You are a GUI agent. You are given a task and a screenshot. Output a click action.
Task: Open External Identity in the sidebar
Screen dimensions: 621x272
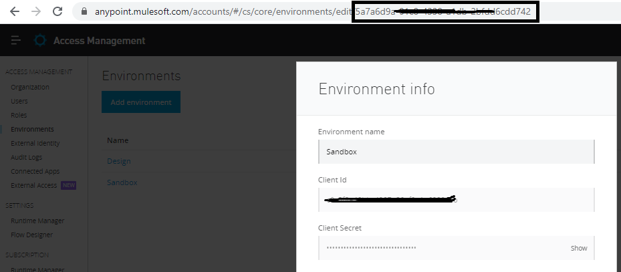pyautogui.click(x=35, y=143)
